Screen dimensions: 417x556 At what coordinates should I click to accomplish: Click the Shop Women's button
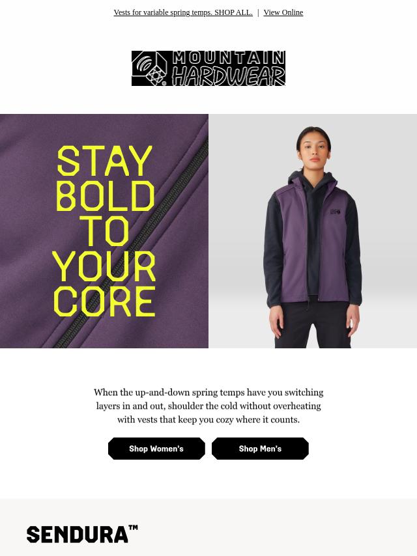(156, 449)
